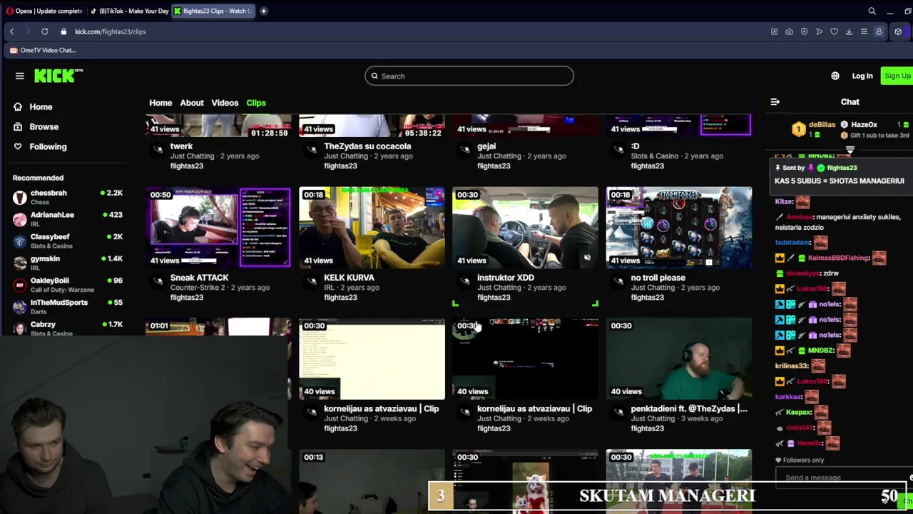Viewport: 913px width, 514px height.
Task: Click the pinned message pin icon
Action: [779, 168]
